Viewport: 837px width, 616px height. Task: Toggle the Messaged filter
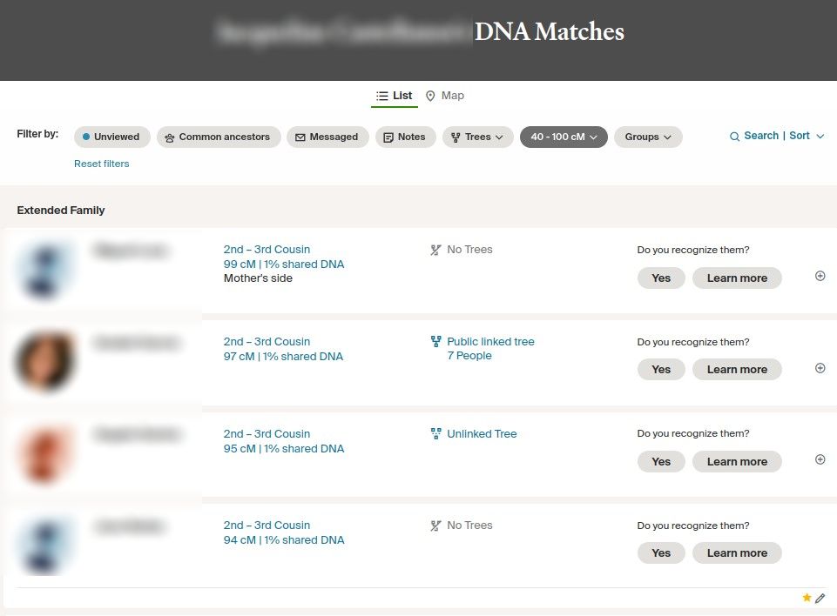[327, 137]
